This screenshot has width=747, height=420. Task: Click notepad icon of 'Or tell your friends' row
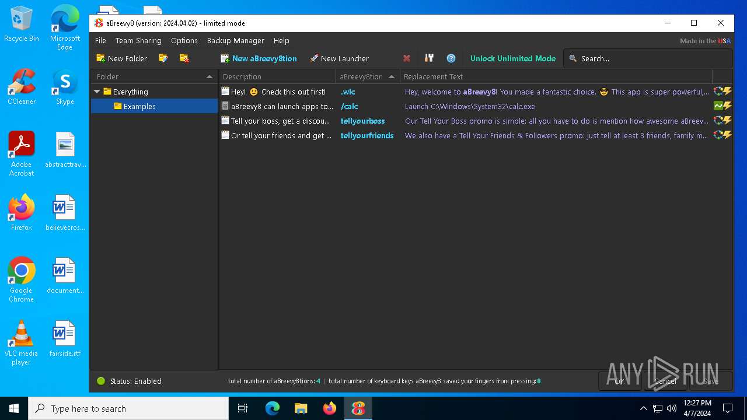tap(225, 135)
